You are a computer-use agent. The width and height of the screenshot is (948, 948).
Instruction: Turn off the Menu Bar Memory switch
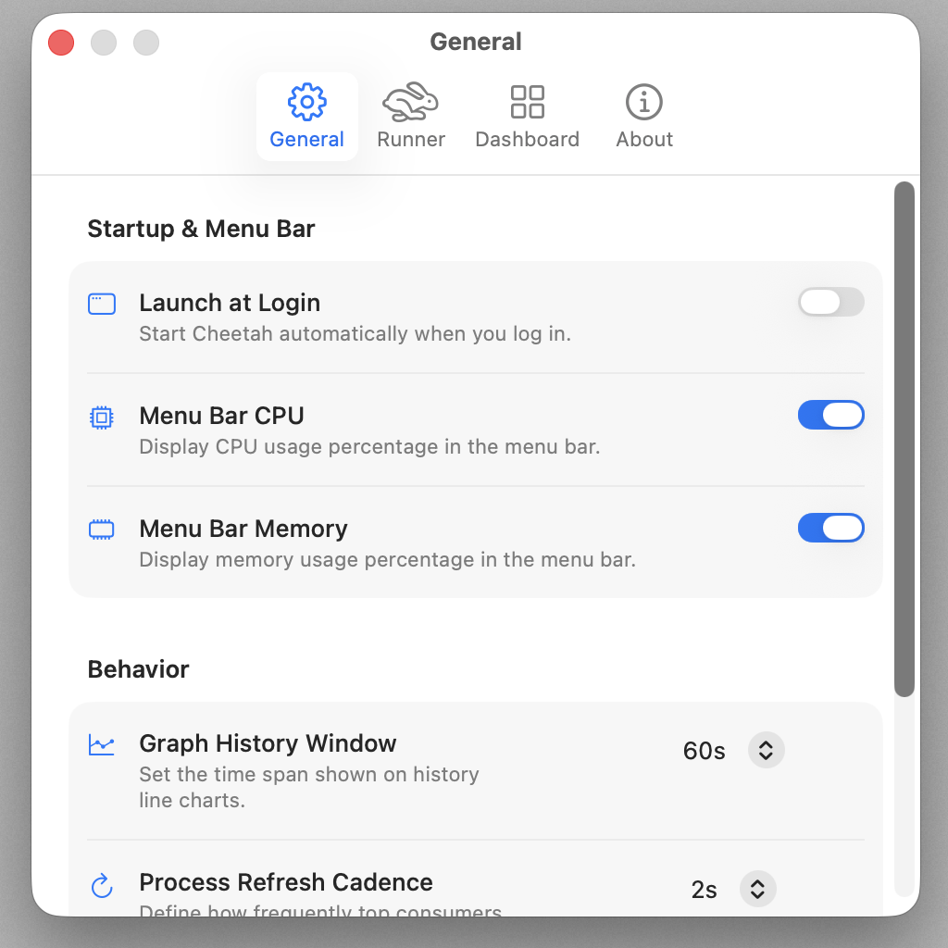tap(830, 528)
